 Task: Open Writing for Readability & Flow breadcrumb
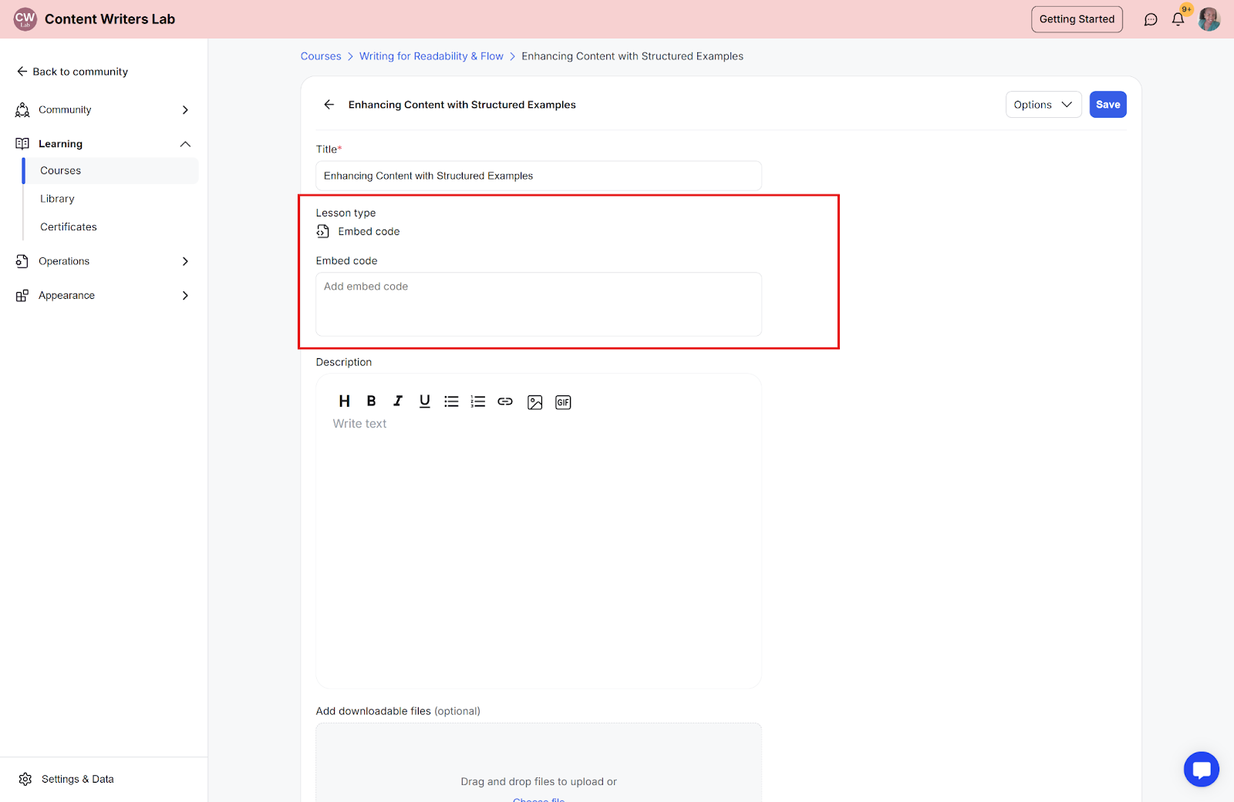pos(431,56)
